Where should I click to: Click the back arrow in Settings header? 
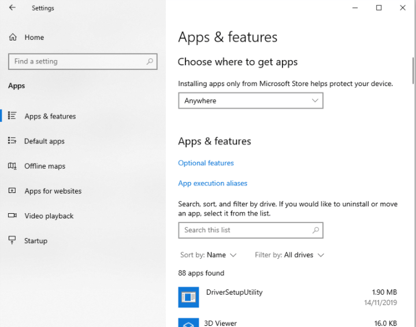[12, 8]
